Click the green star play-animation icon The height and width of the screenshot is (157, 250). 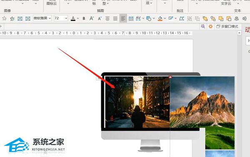click(12, 18)
